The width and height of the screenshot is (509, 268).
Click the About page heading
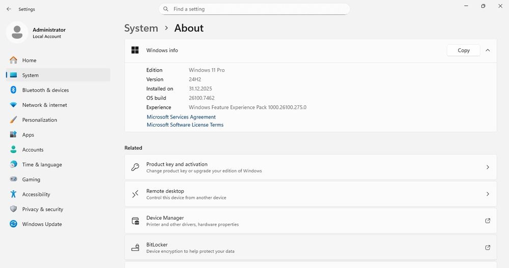click(189, 28)
